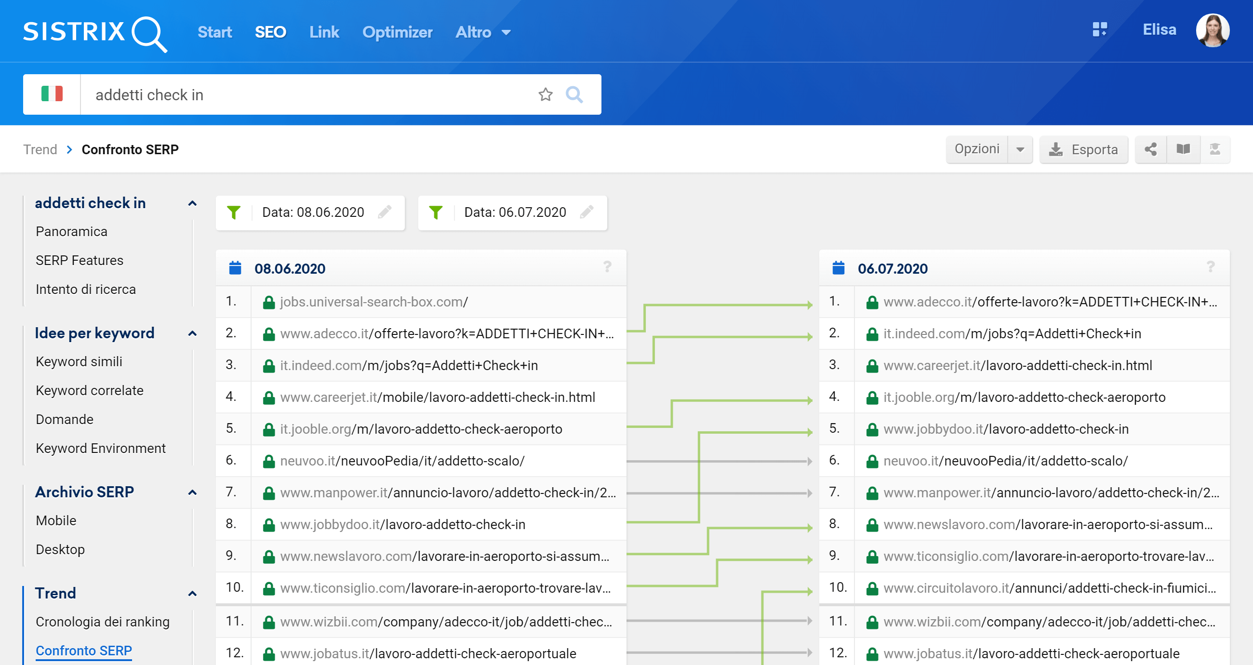The image size is (1253, 665).
Task: Open Intento di ricerca in sidebar
Action: (x=86, y=290)
